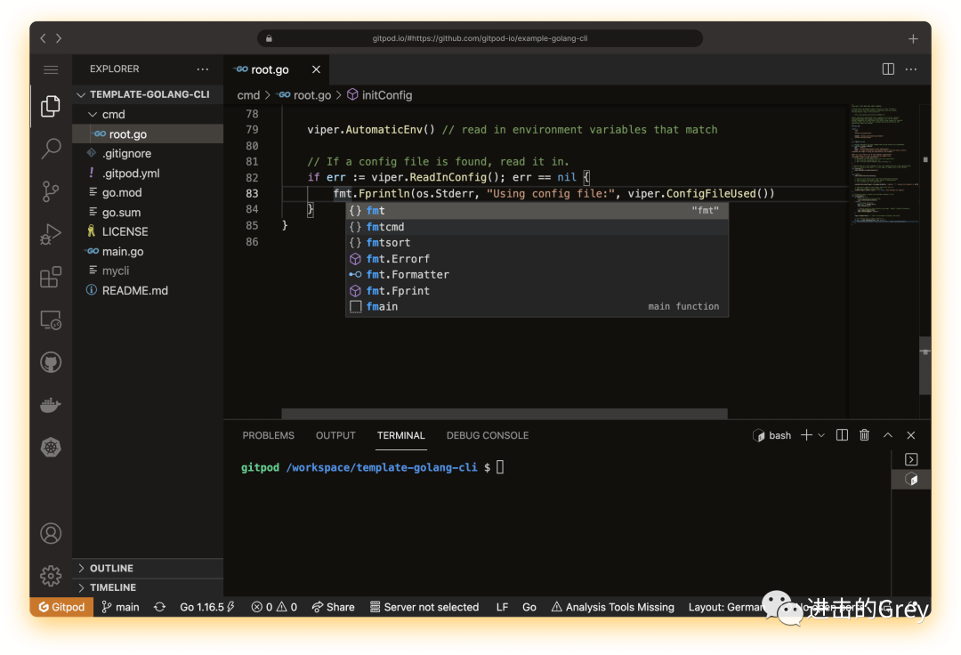Click the sync changes icon in status bar
Image resolution: width=961 pixels, height=655 pixels.
pyautogui.click(x=160, y=607)
